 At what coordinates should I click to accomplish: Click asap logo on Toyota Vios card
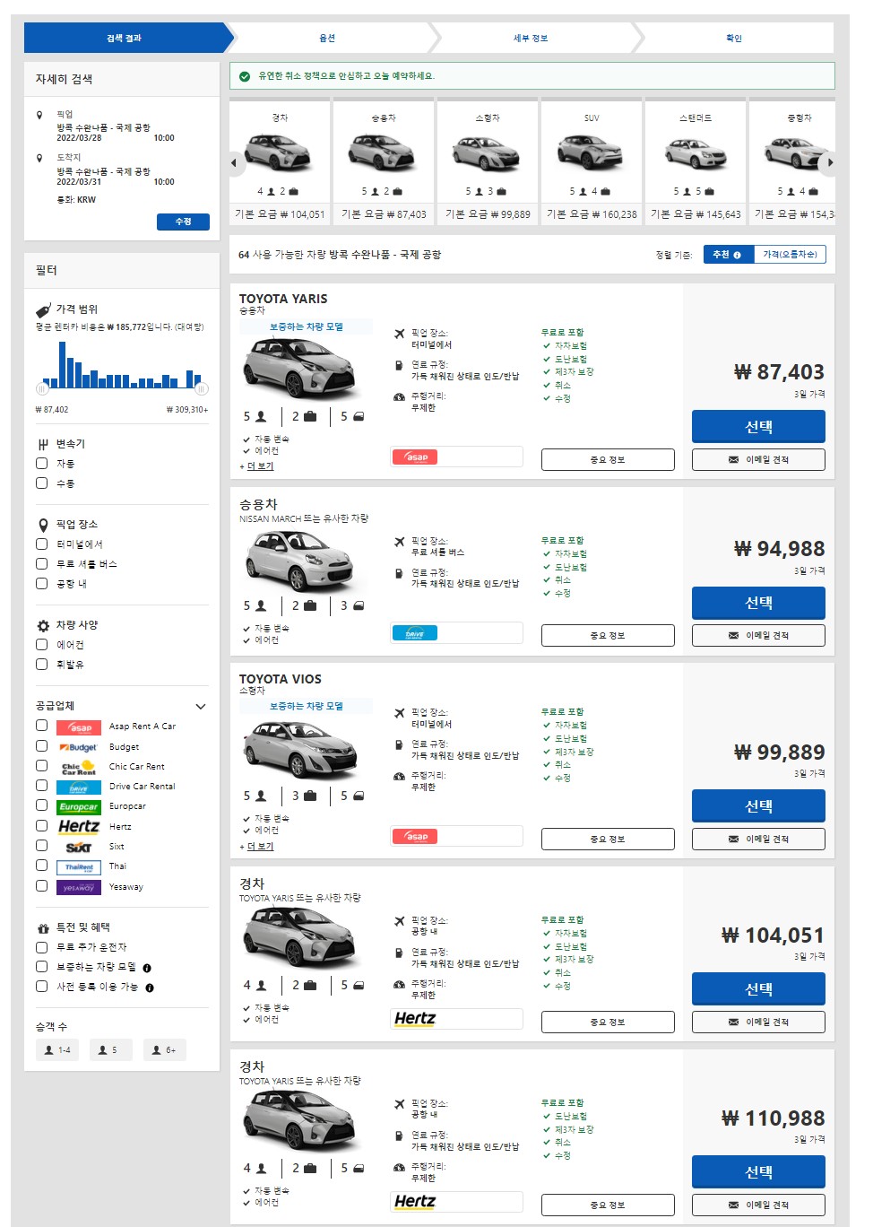(415, 837)
